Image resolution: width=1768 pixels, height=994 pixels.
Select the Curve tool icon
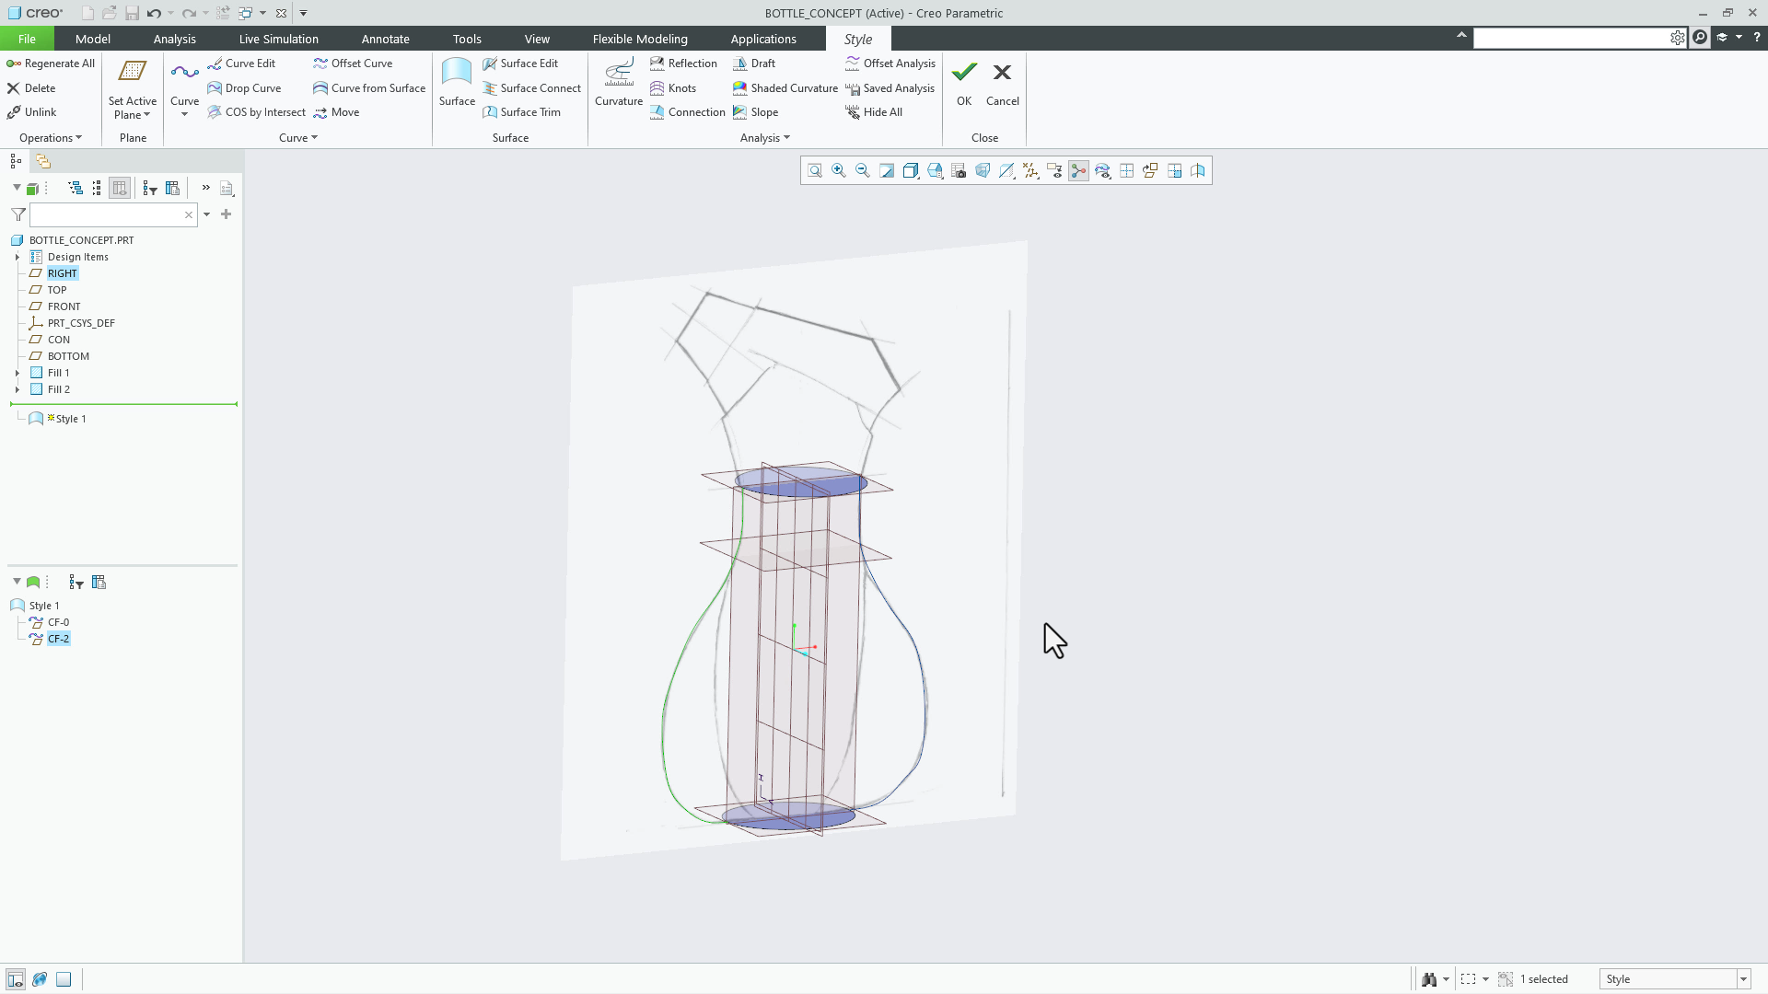point(184,73)
